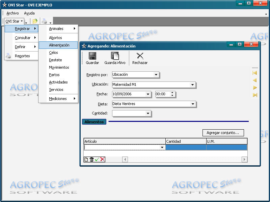Click the Artículo column header

(x=125, y=141)
